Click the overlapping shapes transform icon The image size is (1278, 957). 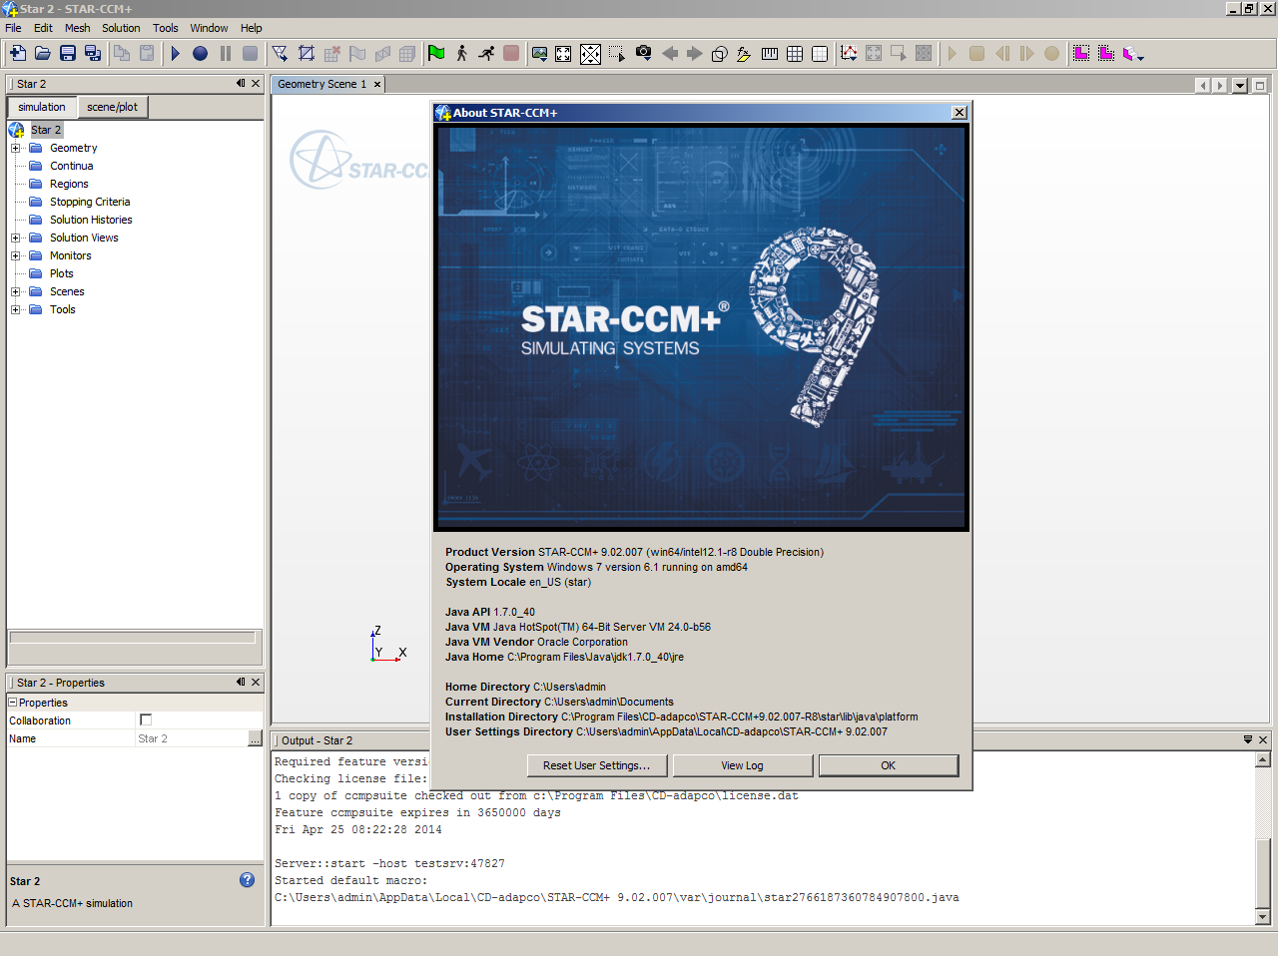[719, 54]
